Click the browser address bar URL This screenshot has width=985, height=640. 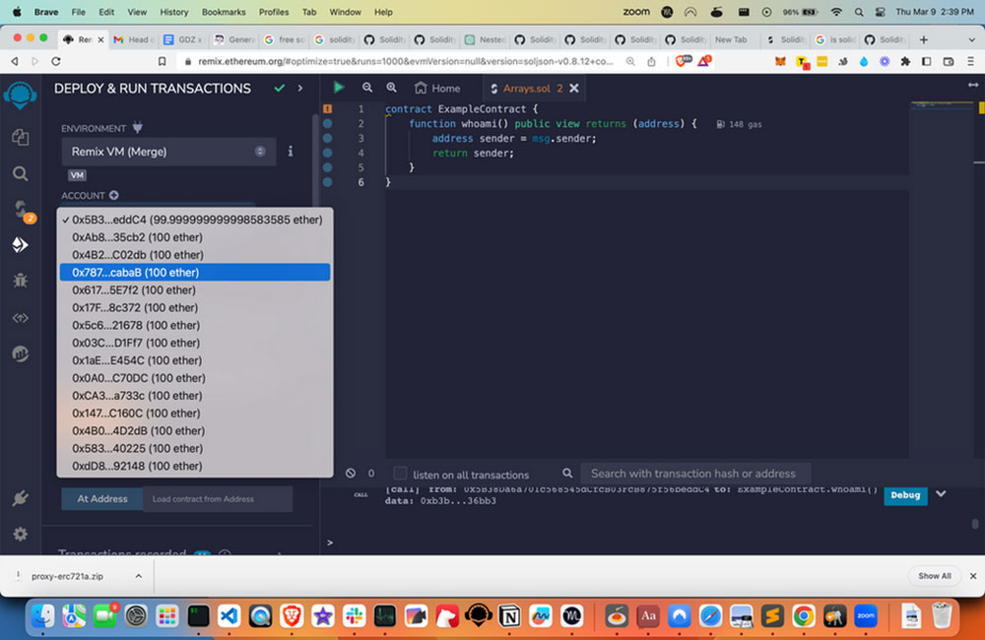tap(405, 62)
